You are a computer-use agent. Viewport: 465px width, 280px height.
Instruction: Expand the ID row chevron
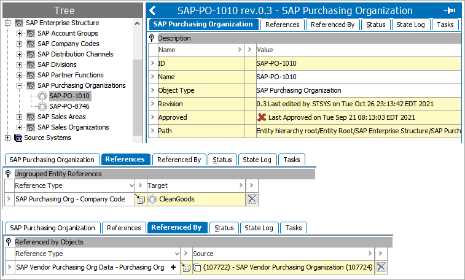[x=152, y=63]
